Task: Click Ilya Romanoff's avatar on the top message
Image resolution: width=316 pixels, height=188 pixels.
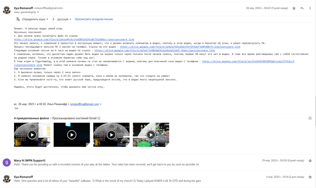Action: [x=7, y=10]
